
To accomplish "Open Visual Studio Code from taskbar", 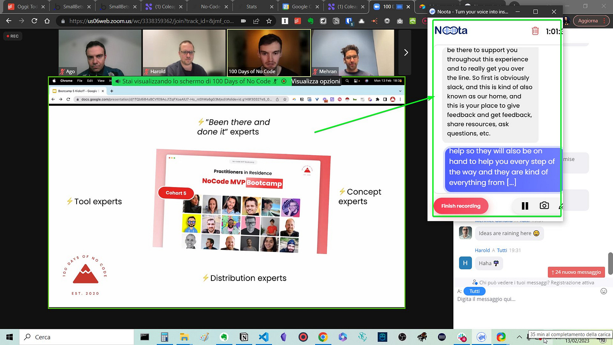I will click(264, 337).
